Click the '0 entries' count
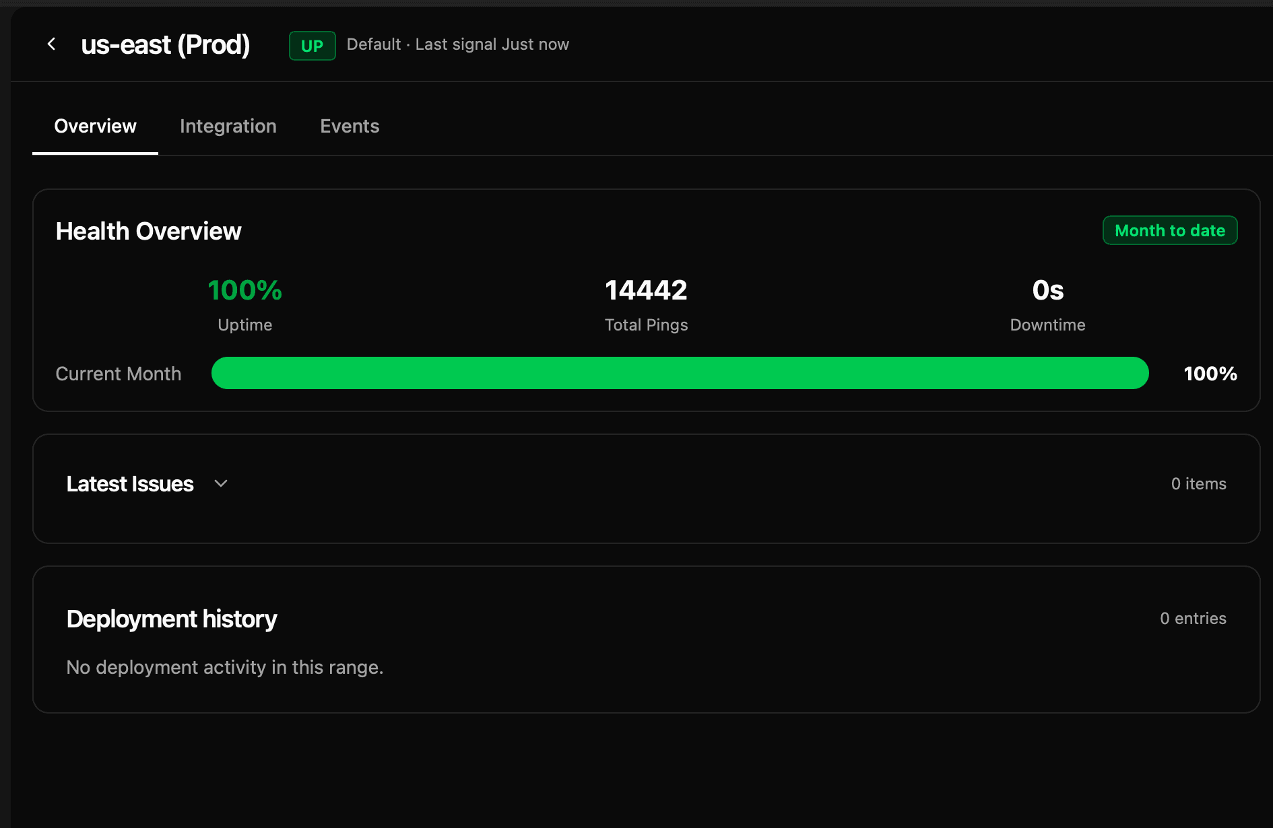 (x=1194, y=619)
